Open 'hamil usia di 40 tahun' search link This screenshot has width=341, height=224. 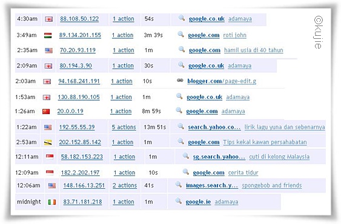point(254,50)
